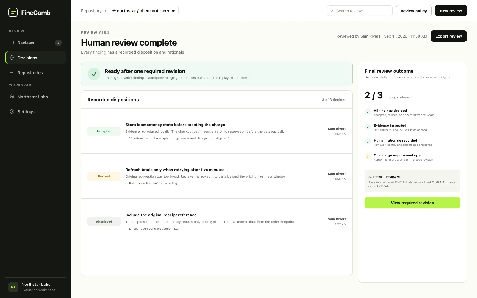Click the '3 of 3 decided' text
This screenshot has width=477, height=298.
(334, 100)
